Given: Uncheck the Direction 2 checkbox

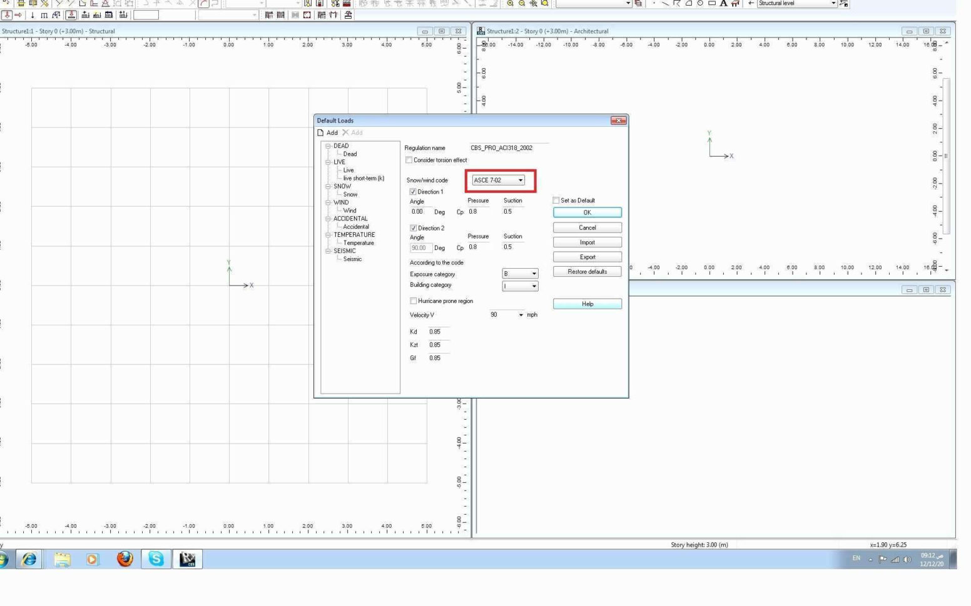Looking at the screenshot, I should tap(413, 227).
